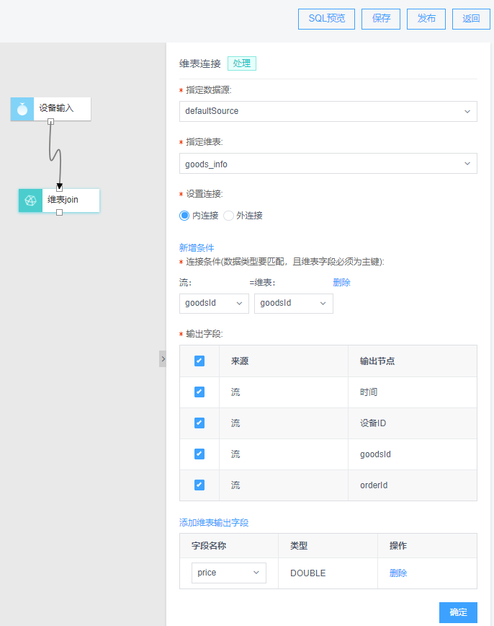494x626 pixels.
Task: Click the blue 确定 confirm button
Action: click(458, 612)
